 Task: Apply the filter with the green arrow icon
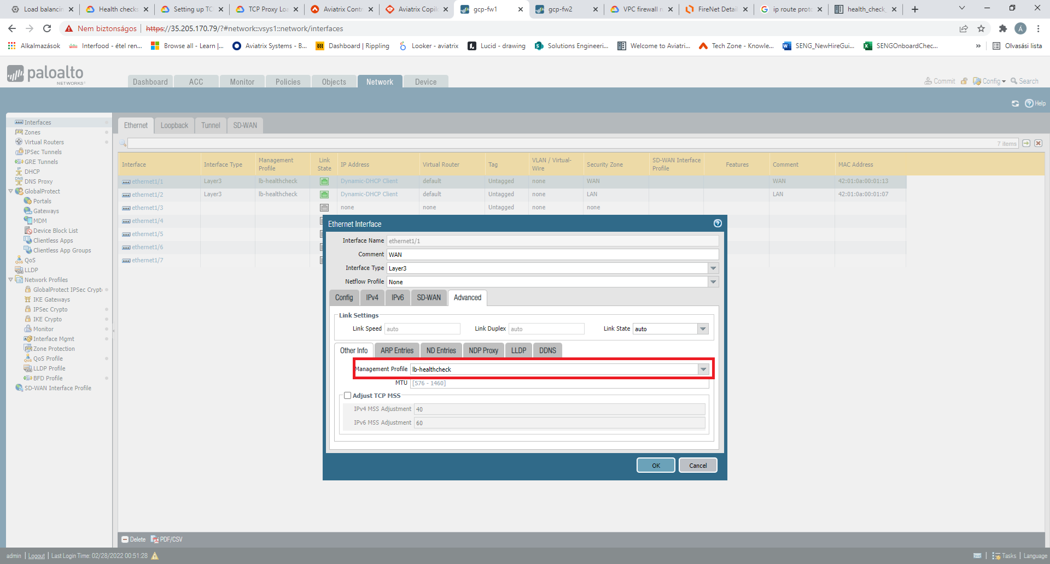[1026, 143]
